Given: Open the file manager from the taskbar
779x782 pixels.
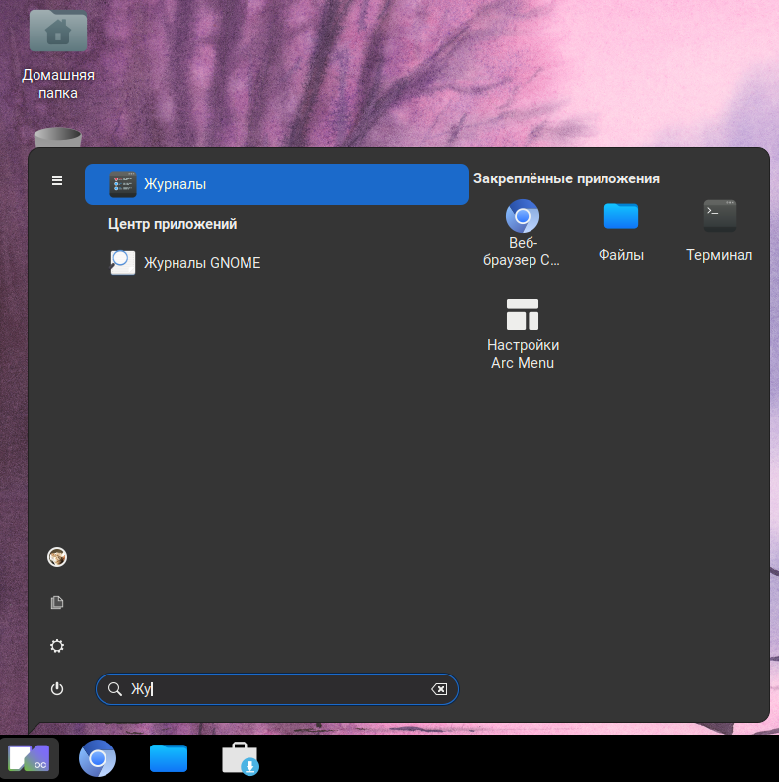Looking at the screenshot, I should tap(169, 758).
